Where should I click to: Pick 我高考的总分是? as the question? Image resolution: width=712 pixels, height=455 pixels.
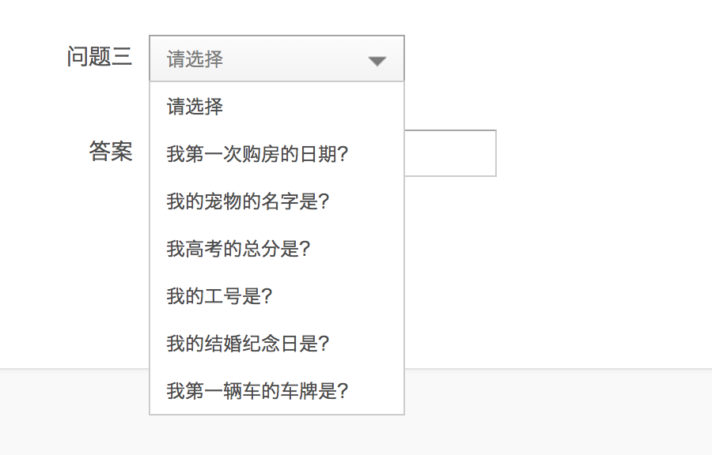[x=238, y=249]
